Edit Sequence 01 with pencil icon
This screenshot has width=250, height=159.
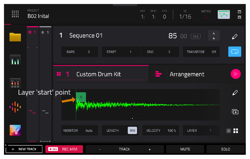[235, 36]
